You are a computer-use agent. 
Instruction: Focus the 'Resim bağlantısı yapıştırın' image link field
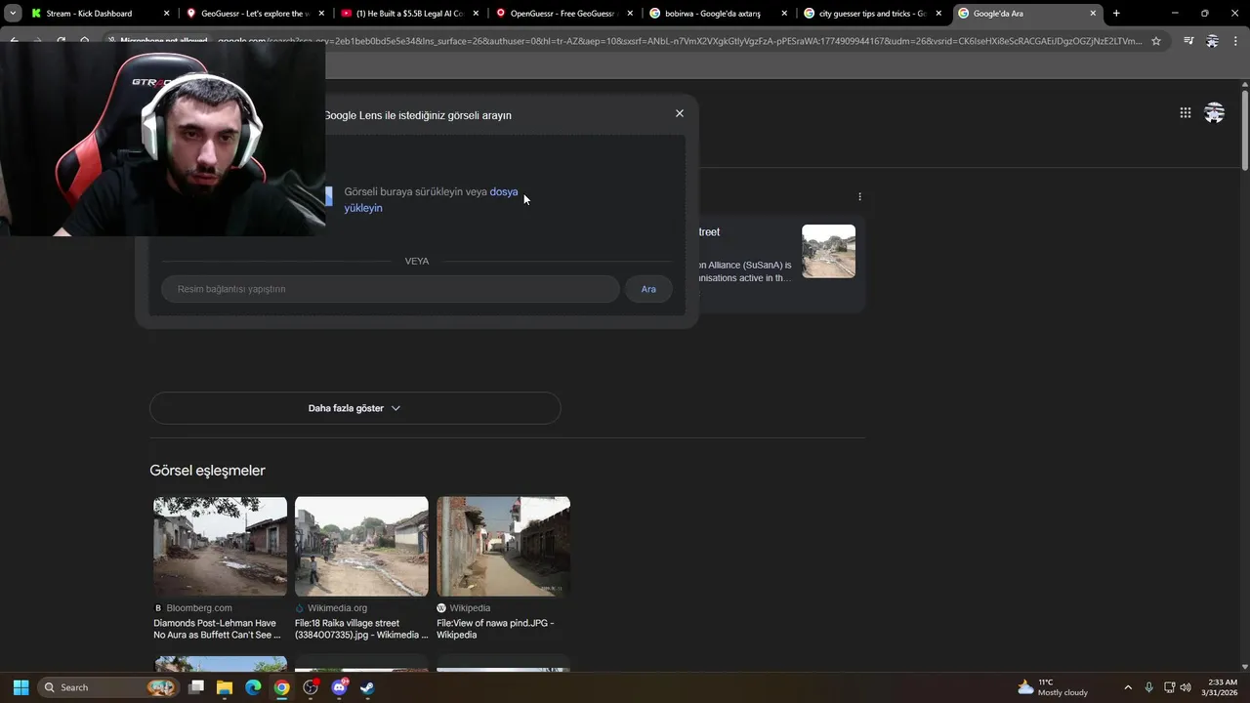[x=391, y=289]
